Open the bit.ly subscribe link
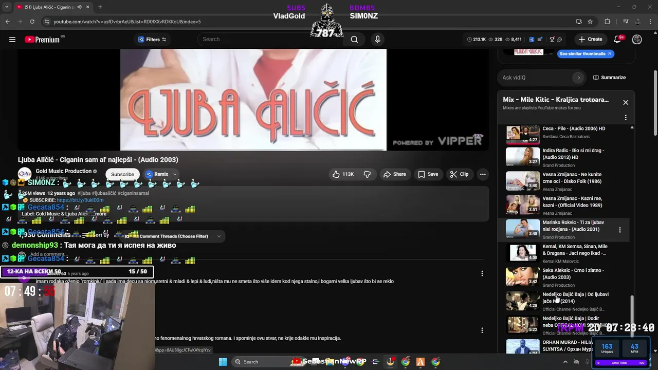658x370 pixels. [x=80, y=200]
